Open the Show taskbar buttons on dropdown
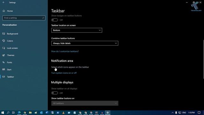204x115 pixels. [85, 103]
